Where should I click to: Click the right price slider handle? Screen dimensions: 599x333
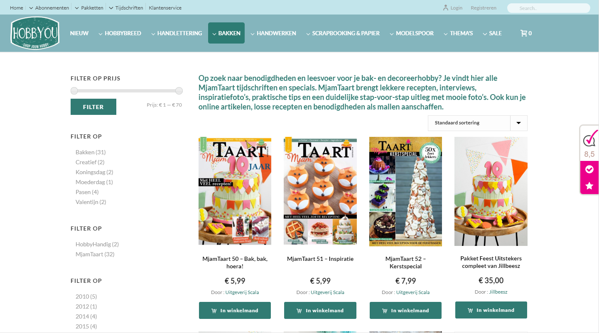179,91
